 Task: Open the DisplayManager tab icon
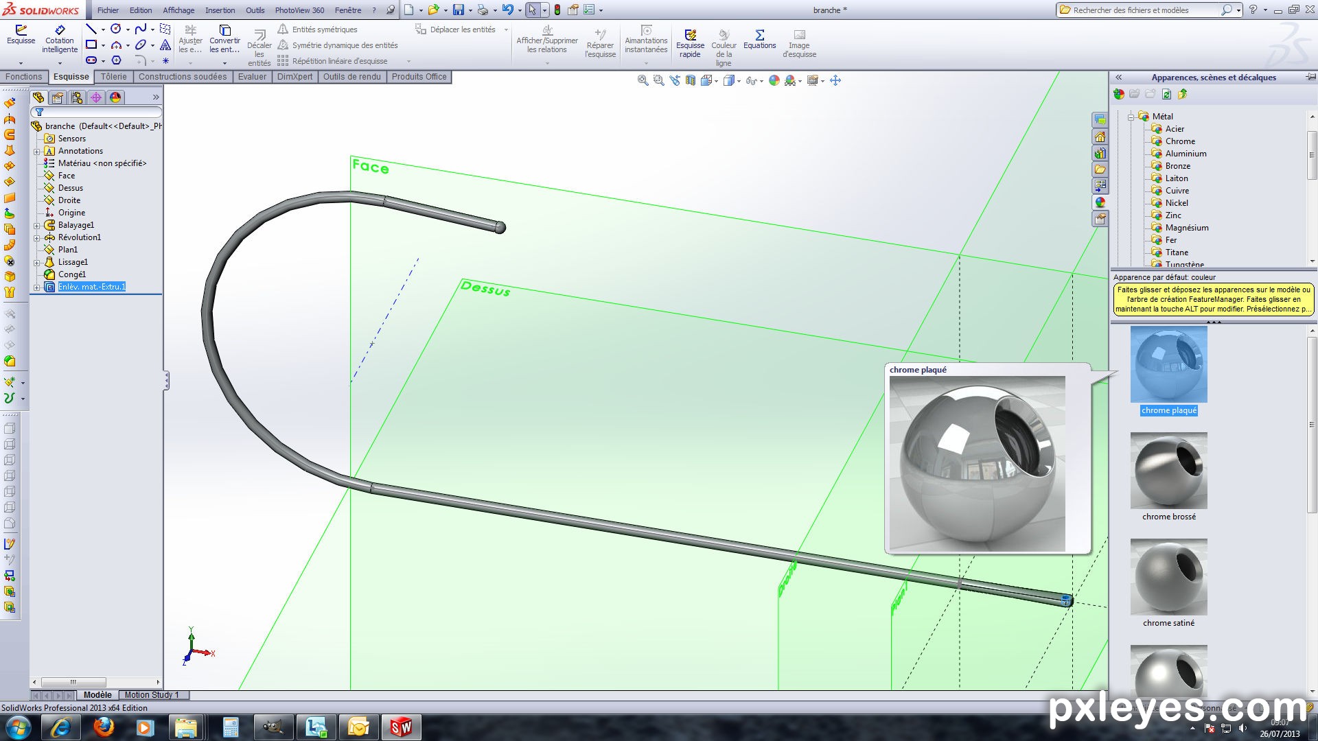pyautogui.click(x=115, y=97)
